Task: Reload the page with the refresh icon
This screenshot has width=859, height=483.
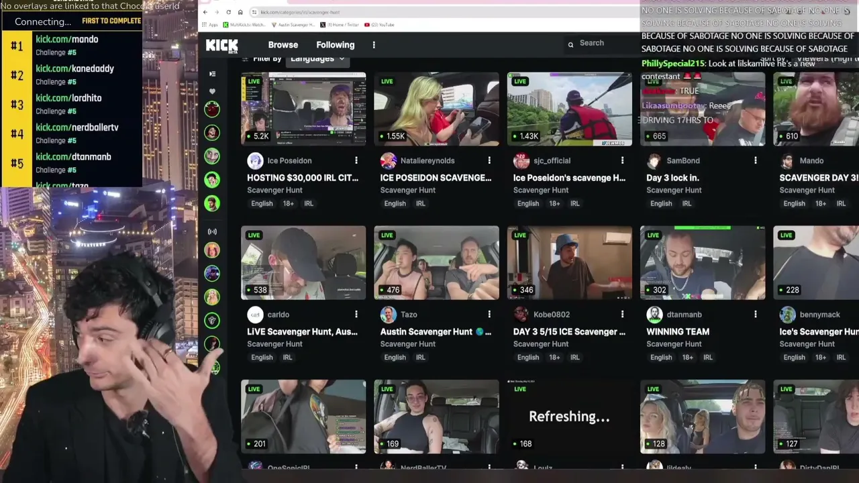Action: (x=228, y=12)
